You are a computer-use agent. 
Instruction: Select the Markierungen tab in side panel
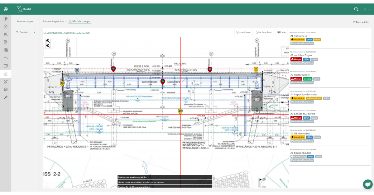pyautogui.click(x=25, y=21)
